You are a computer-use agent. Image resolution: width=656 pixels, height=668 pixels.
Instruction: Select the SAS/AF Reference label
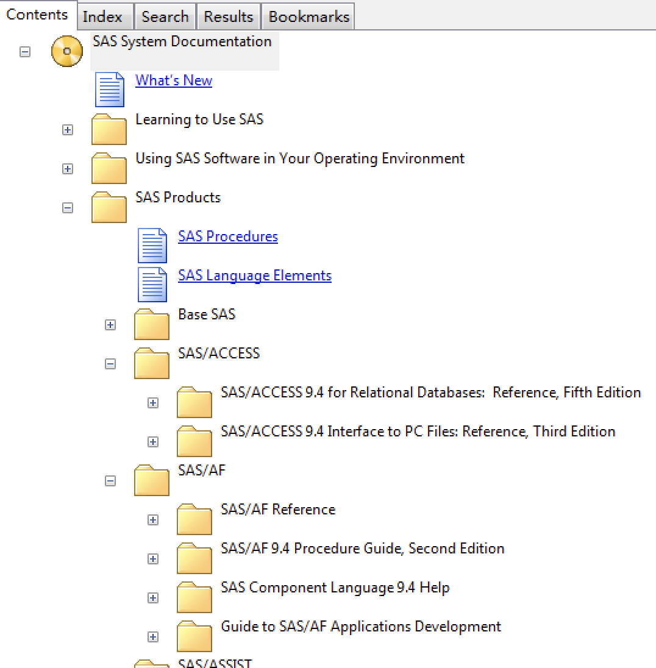[278, 510]
